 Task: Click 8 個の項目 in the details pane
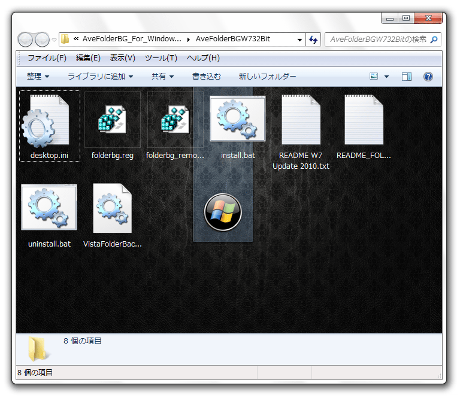[83, 341]
